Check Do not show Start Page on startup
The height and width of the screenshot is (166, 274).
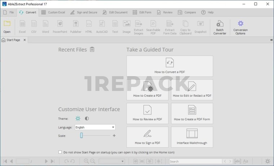coord(60,152)
